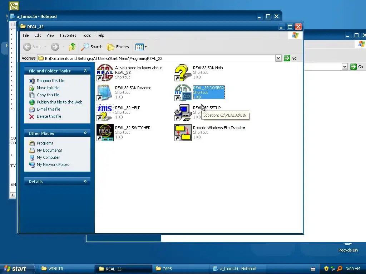Click Go in the background Explorer window
Screen dimensions: 366x274
click(x=357, y=67)
